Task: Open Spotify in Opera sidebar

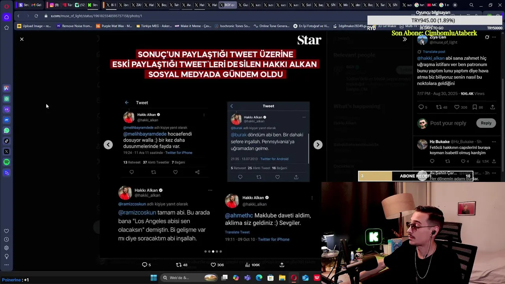Action: [6, 162]
